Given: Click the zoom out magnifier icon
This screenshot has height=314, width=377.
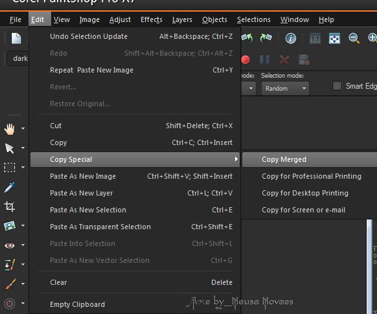Looking at the screenshot, I should tap(354, 38).
